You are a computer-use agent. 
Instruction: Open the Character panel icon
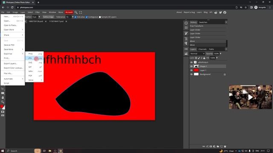(186, 39)
